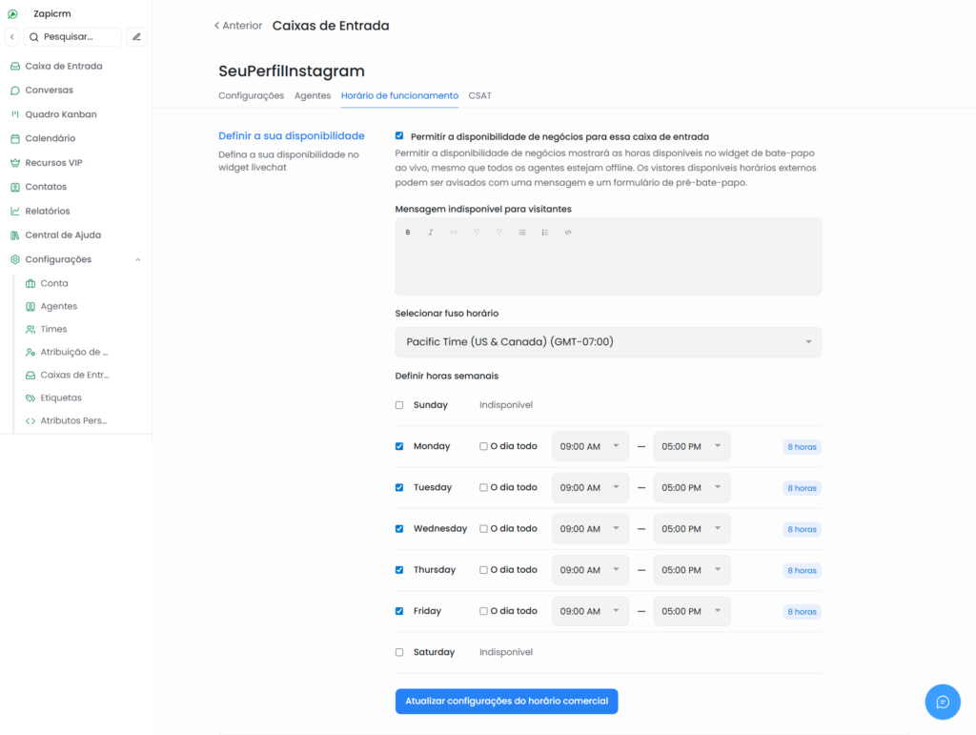Viewport: 976px width, 735px height.
Task: Go back using the Anterior link
Action: click(238, 26)
